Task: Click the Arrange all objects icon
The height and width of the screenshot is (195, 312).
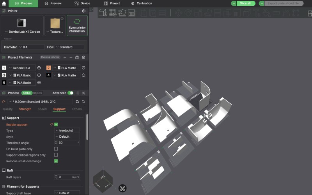Action: click(x=131, y=13)
